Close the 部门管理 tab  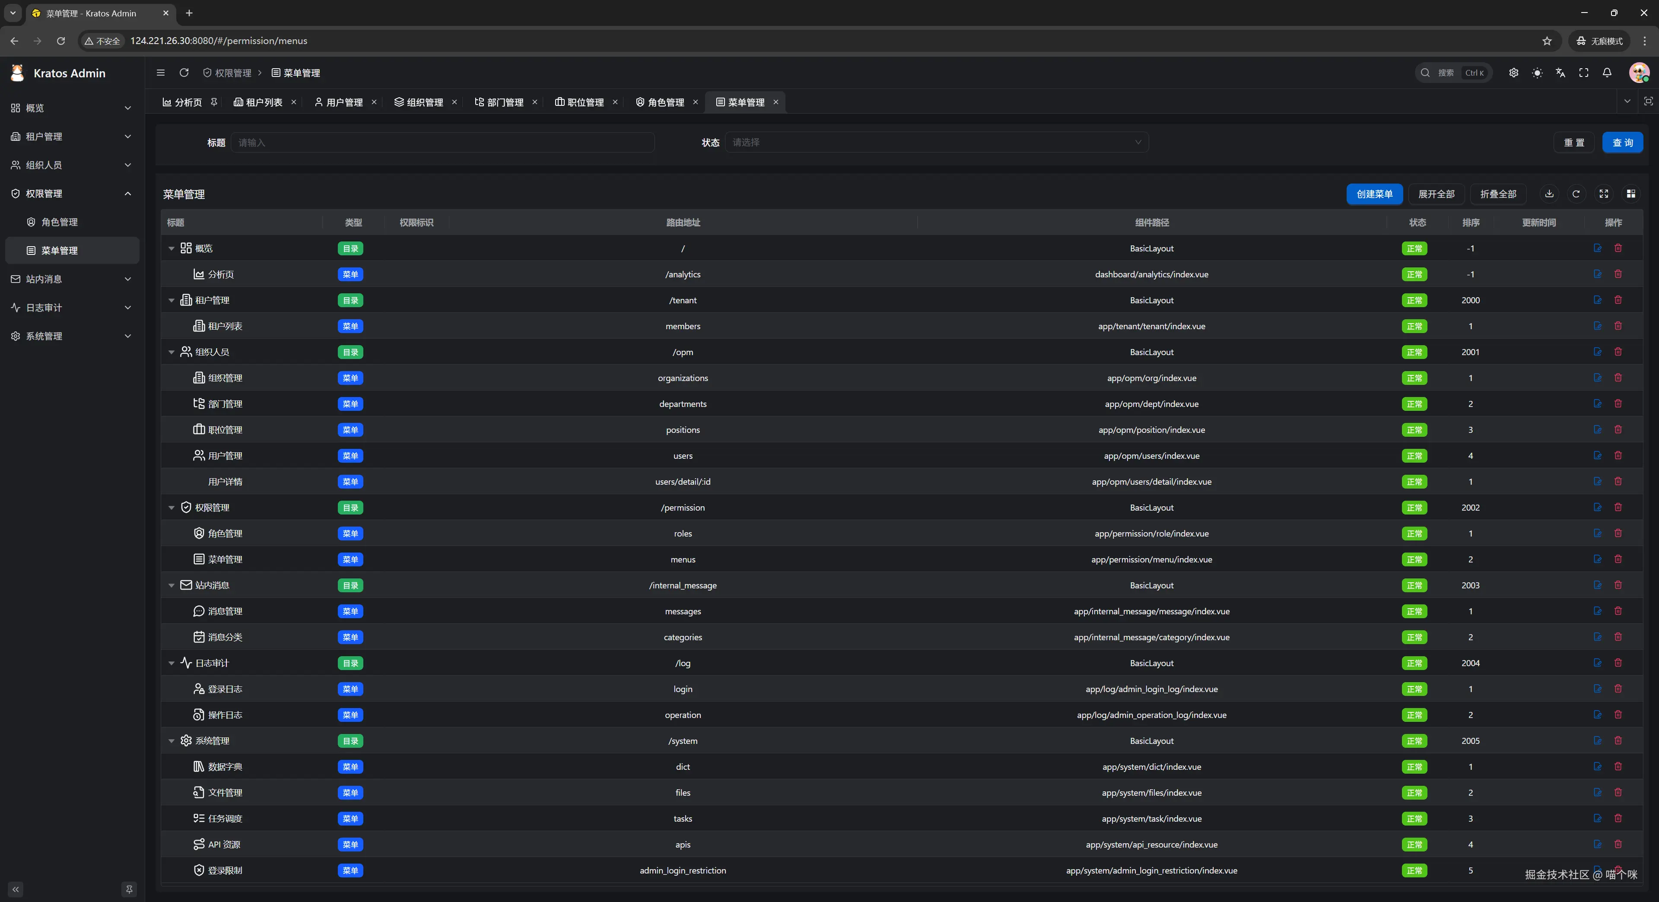[x=534, y=102]
